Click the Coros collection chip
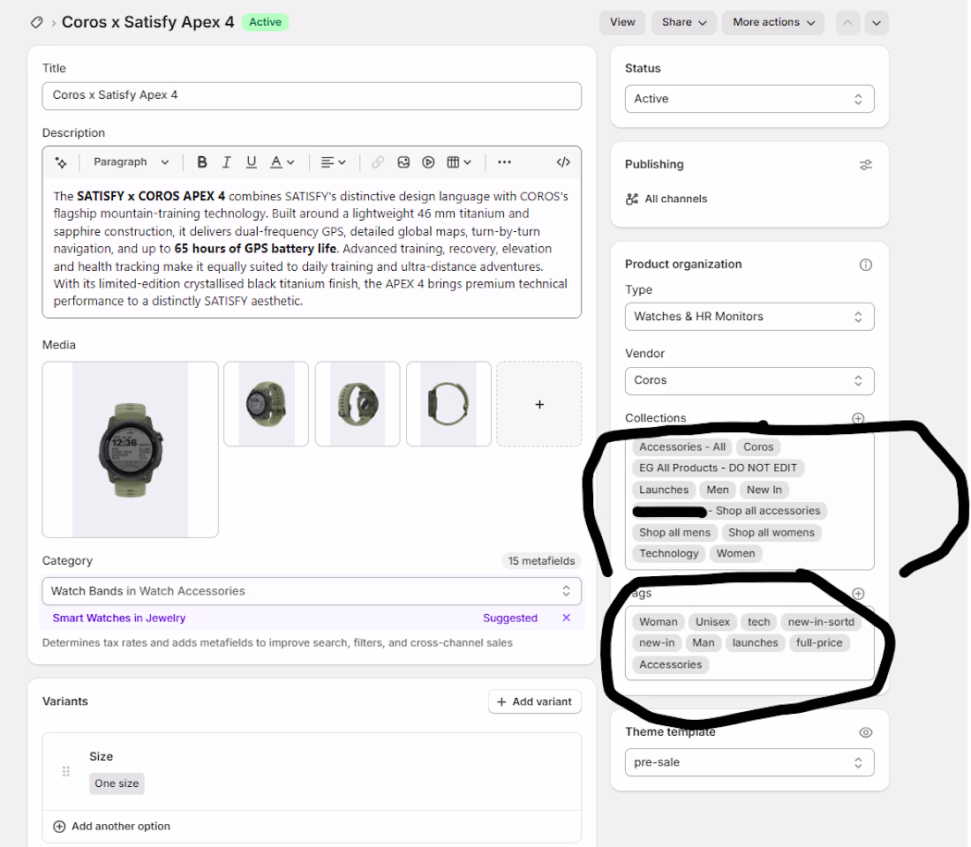 coord(758,447)
